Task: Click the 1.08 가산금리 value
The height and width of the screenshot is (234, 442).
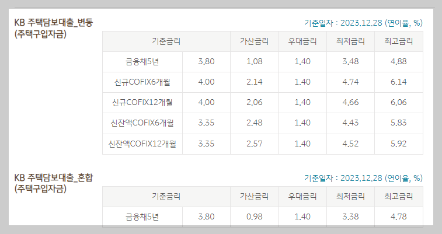Action: tap(254, 61)
